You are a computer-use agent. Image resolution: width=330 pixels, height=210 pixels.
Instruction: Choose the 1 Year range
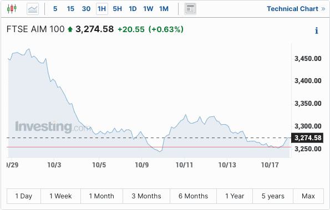pyautogui.click(x=235, y=196)
